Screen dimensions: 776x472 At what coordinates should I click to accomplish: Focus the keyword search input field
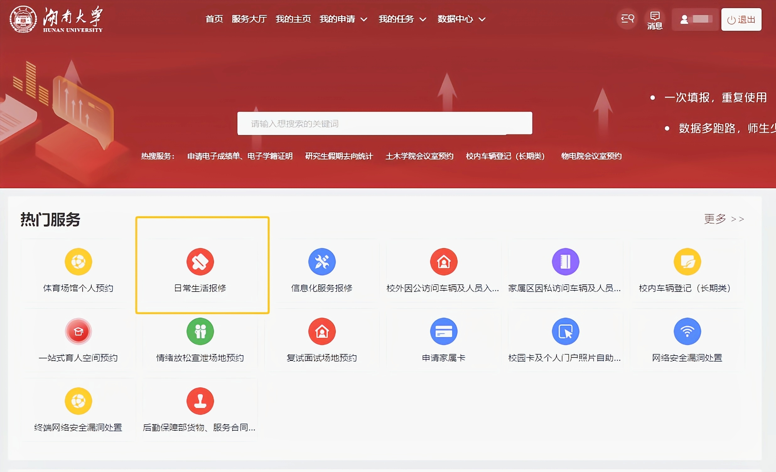pos(384,123)
